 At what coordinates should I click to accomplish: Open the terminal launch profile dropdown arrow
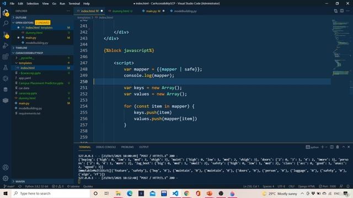326,147
